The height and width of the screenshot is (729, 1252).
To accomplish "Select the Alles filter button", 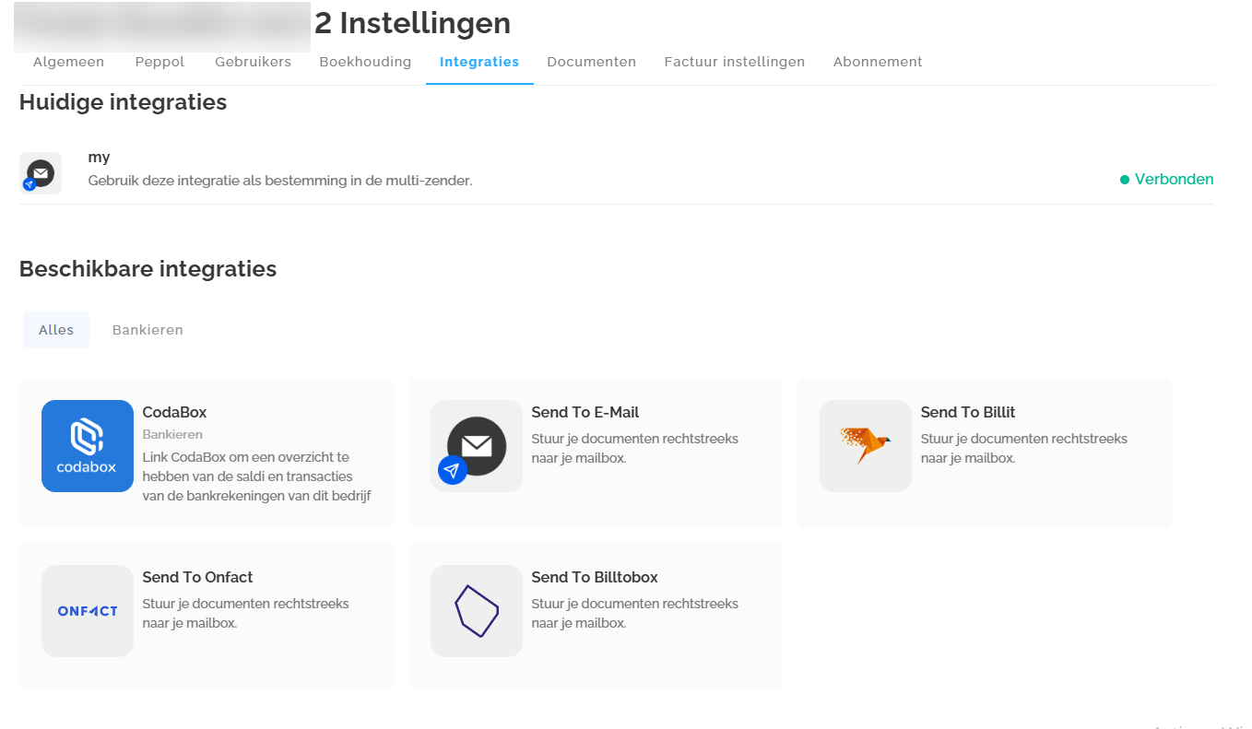I will [56, 330].
